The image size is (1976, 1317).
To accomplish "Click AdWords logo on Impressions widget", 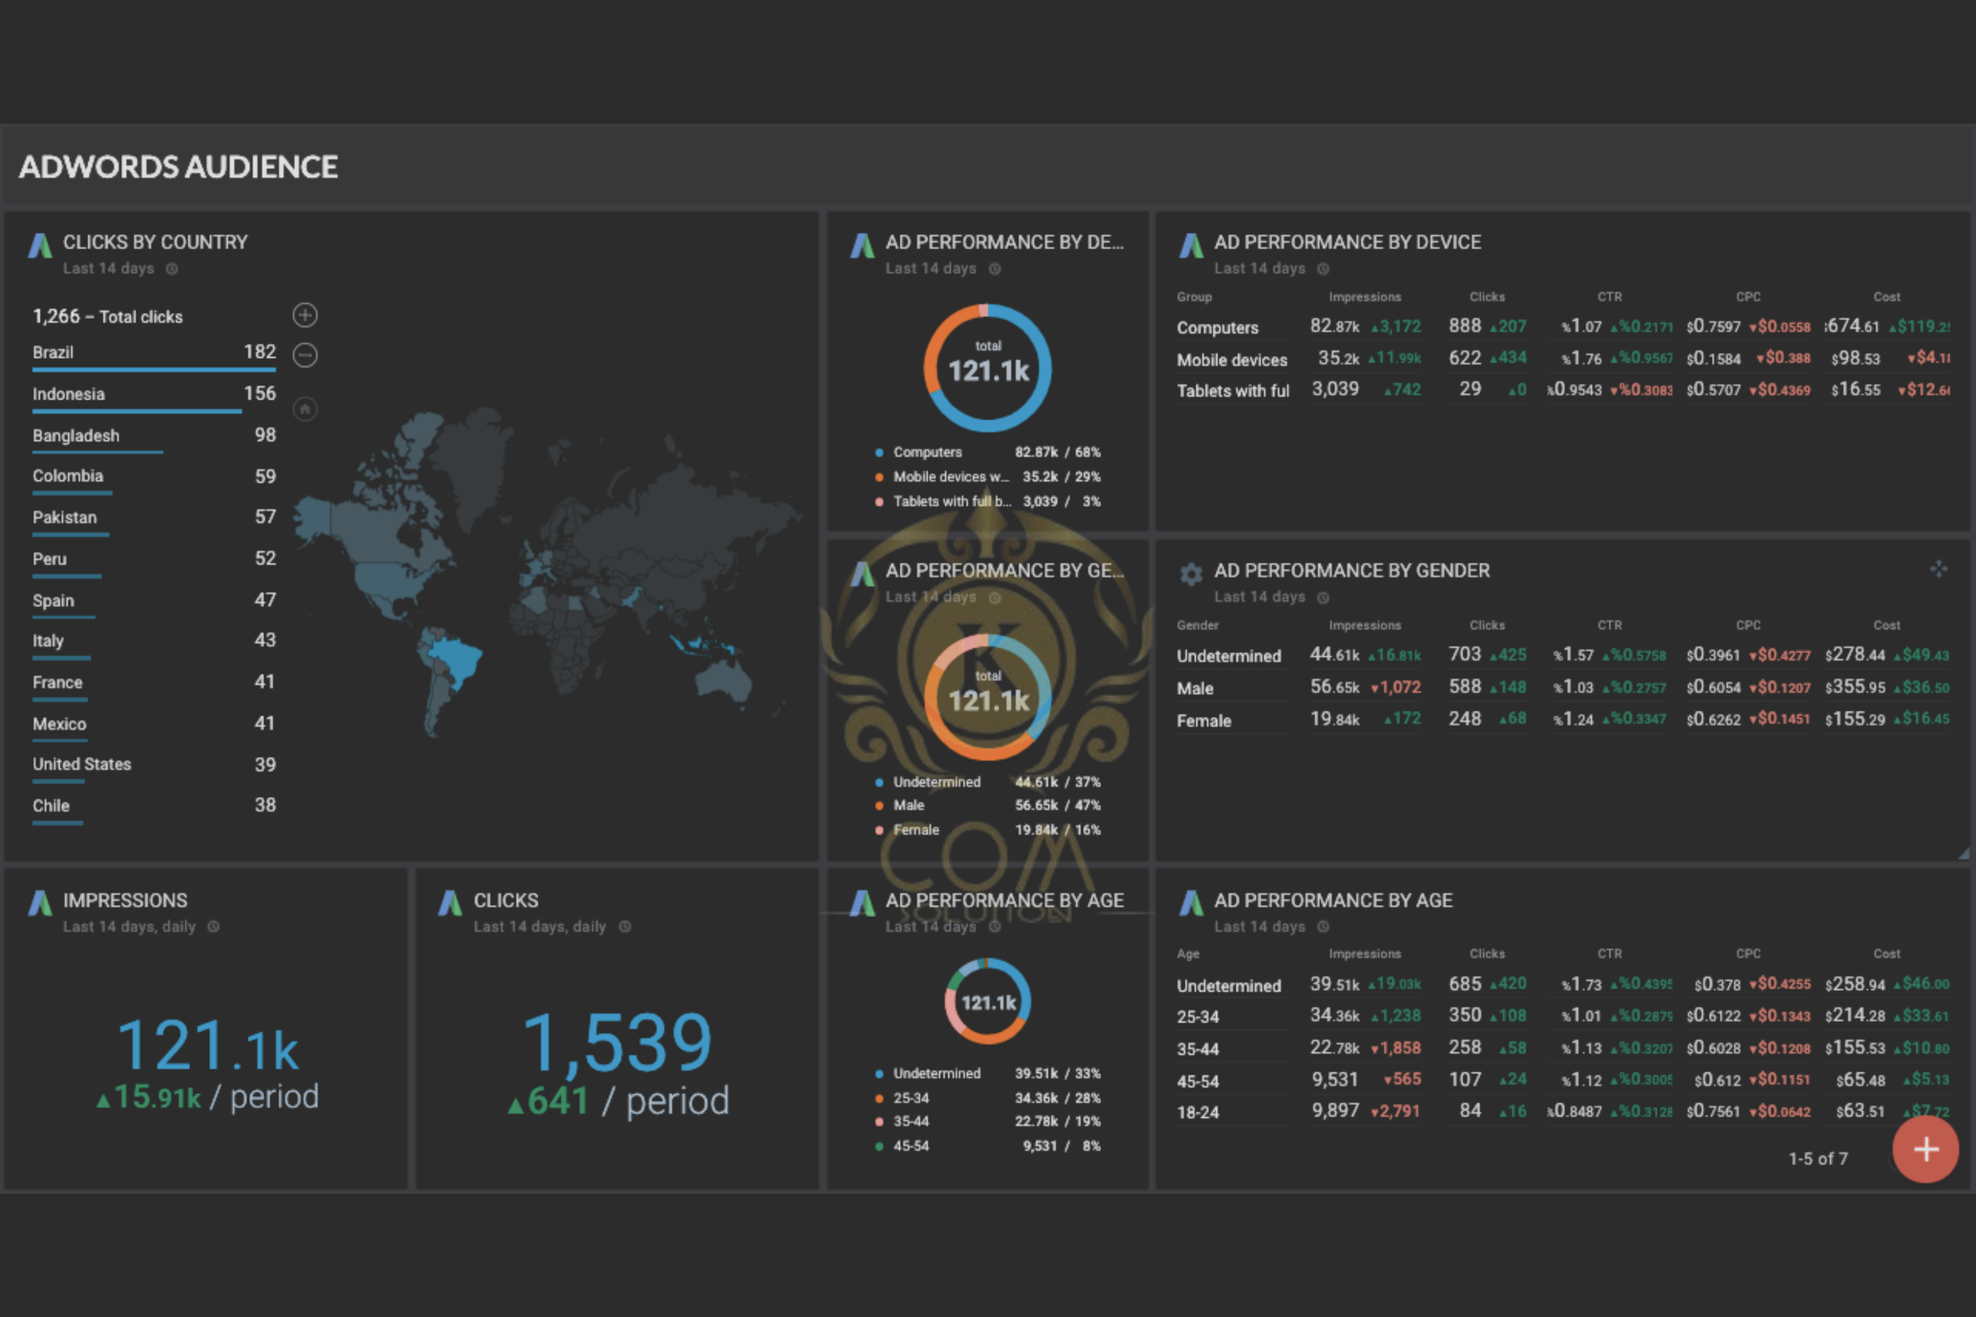I will click(x=40, y=903).
